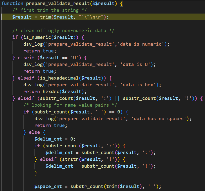Click the comment 'first trim the string'
Viewport: 205px width, 191px height.
coord(49,10)
